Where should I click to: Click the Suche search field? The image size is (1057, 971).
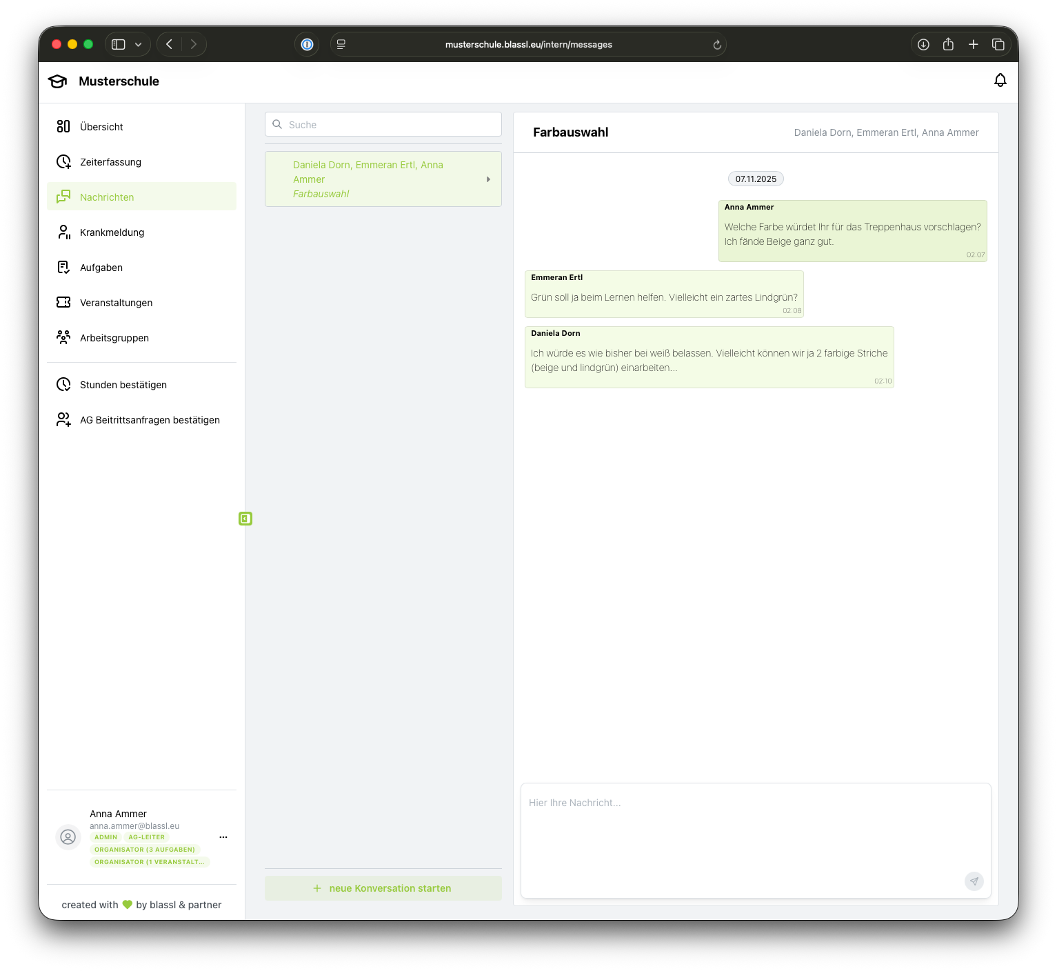coord(383,125)
